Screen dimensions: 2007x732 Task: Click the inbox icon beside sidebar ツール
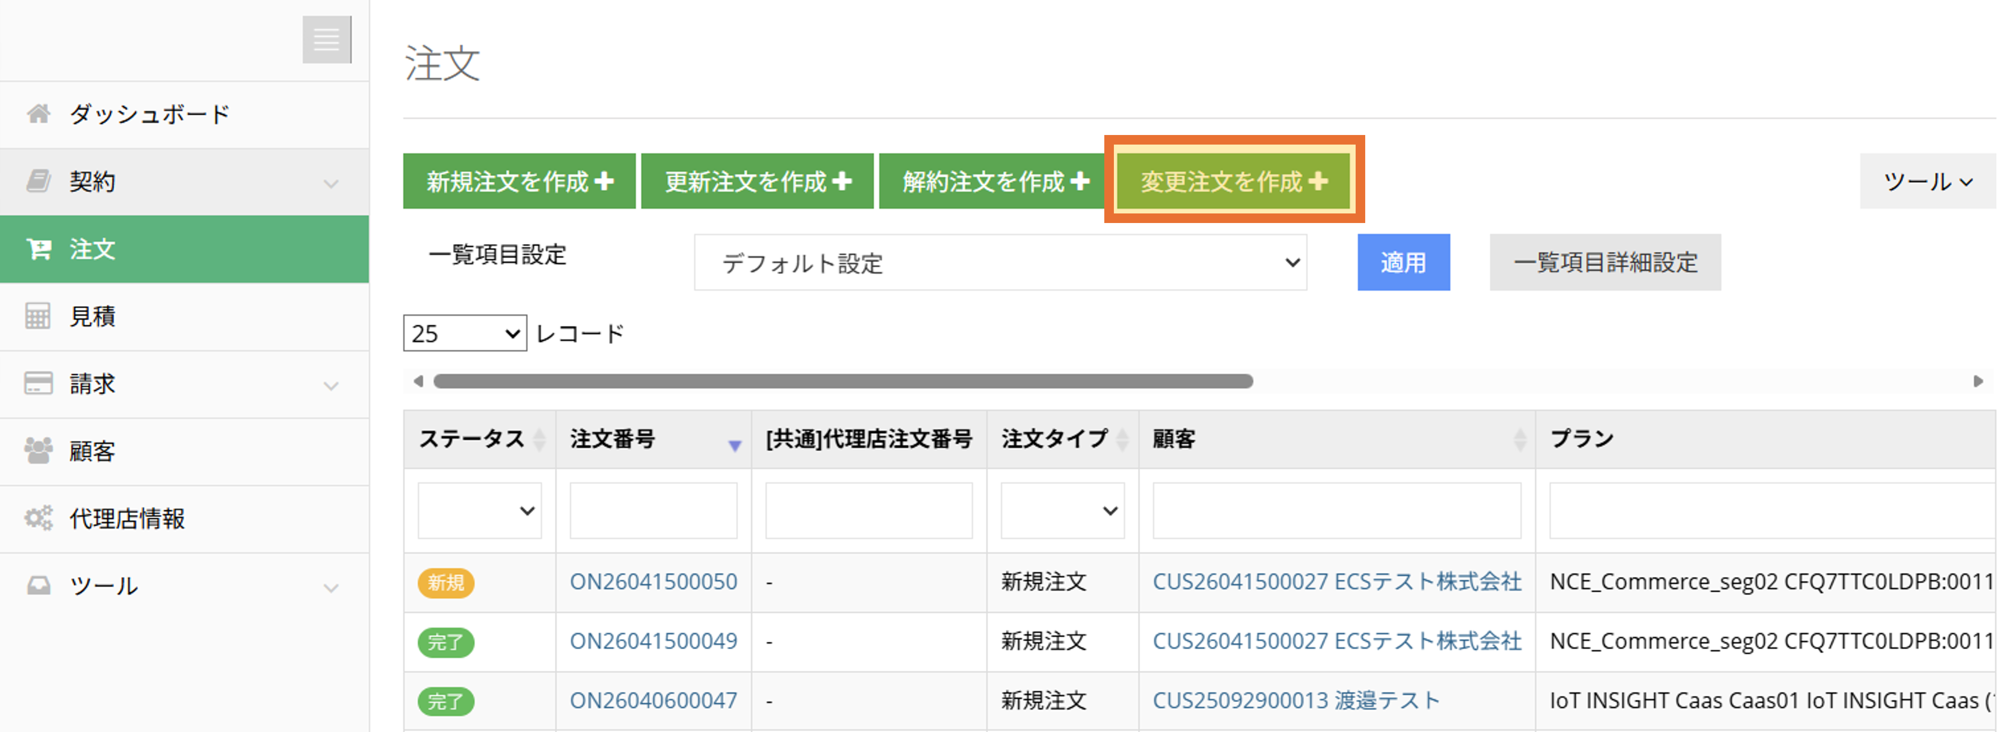coord(38,586)
